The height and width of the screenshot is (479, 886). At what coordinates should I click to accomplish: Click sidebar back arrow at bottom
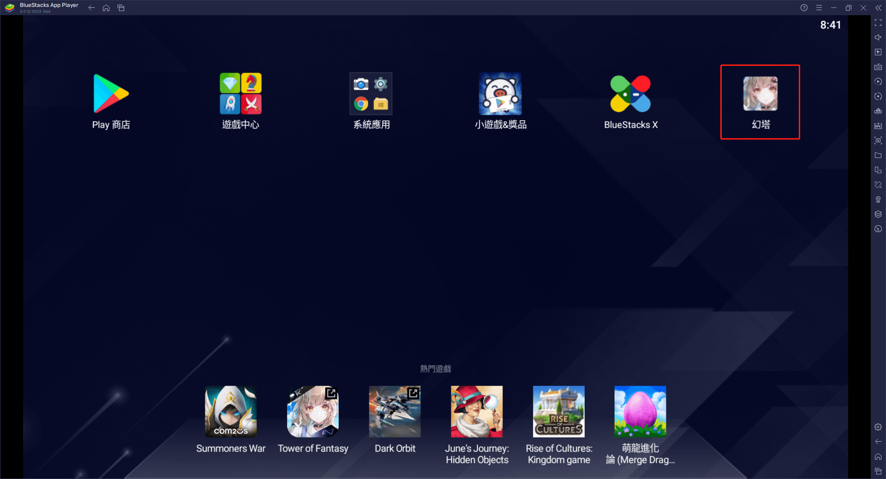click(x=878, y=442)
